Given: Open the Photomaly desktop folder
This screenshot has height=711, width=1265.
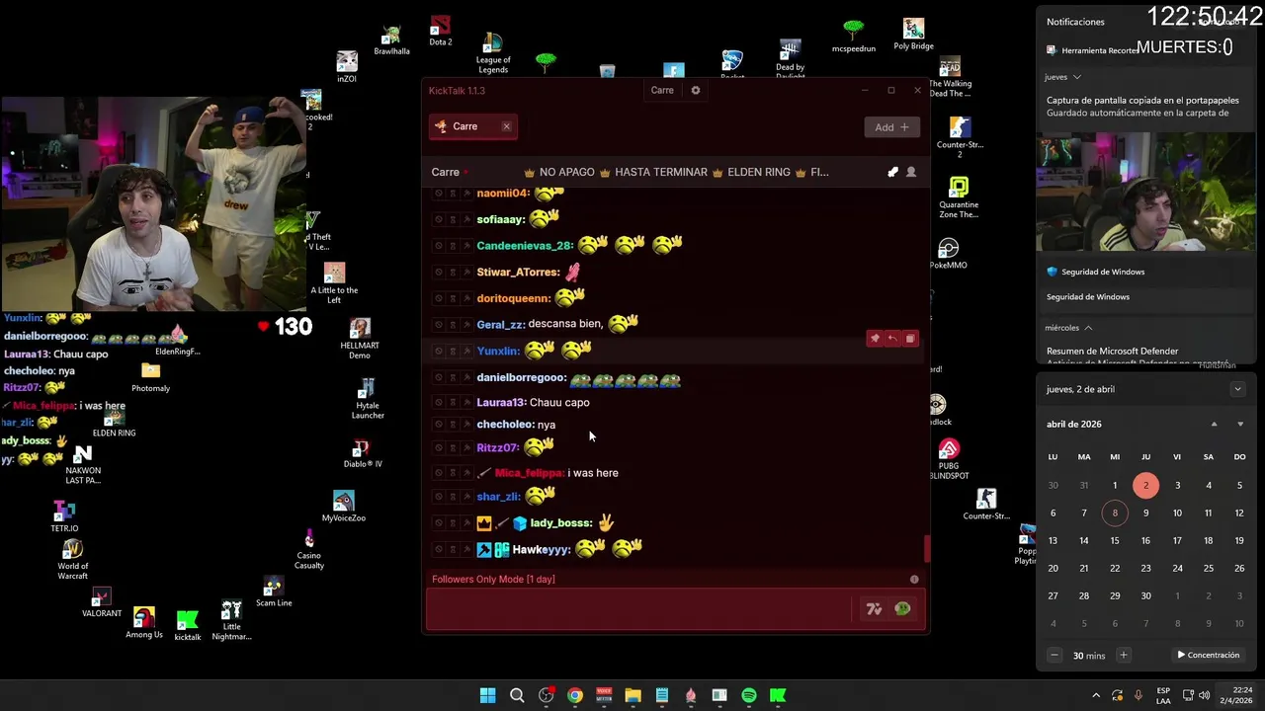Looking at the screenshot, I should pos(150,377).
